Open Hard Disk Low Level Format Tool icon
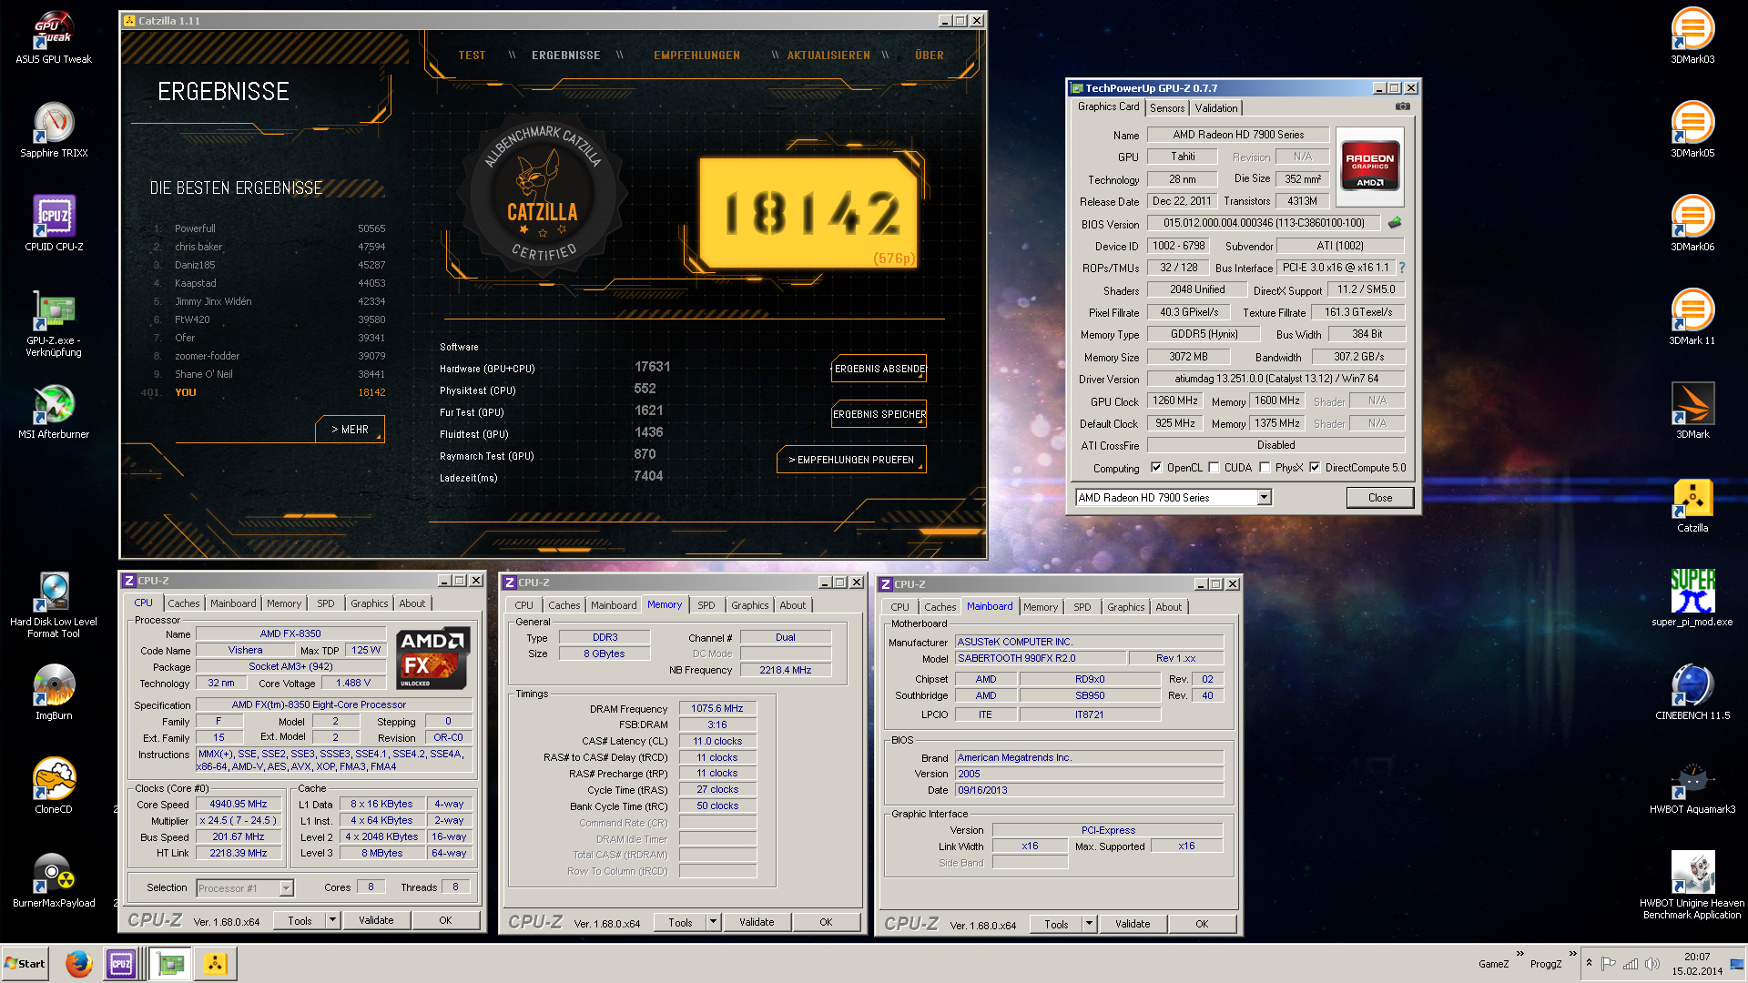 [54, 604]
